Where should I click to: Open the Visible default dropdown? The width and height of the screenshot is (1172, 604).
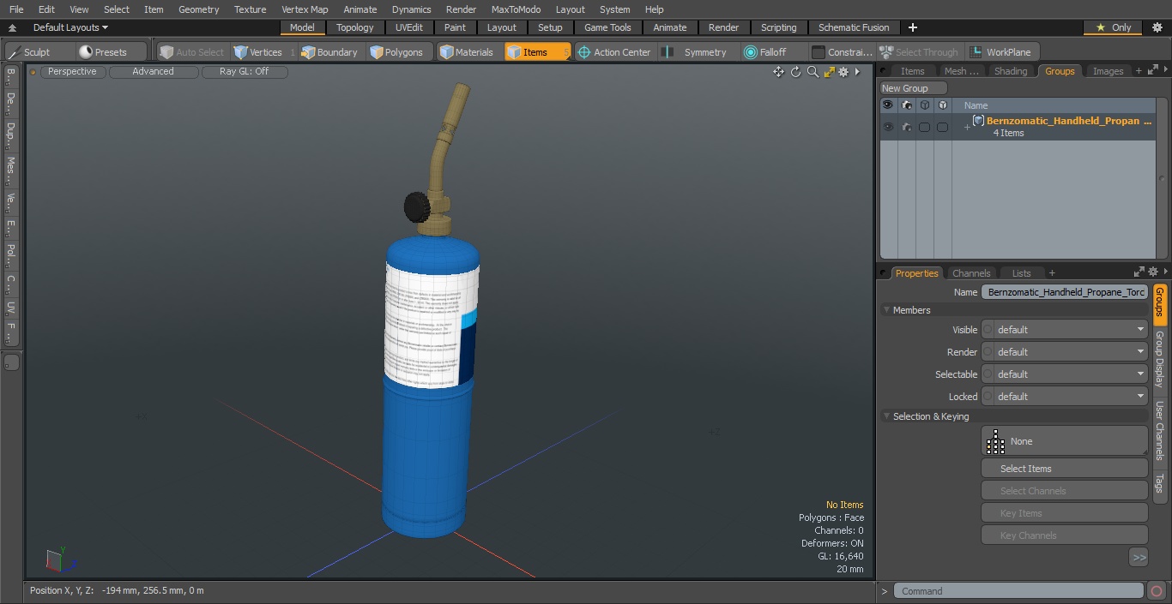(1065, 330)
